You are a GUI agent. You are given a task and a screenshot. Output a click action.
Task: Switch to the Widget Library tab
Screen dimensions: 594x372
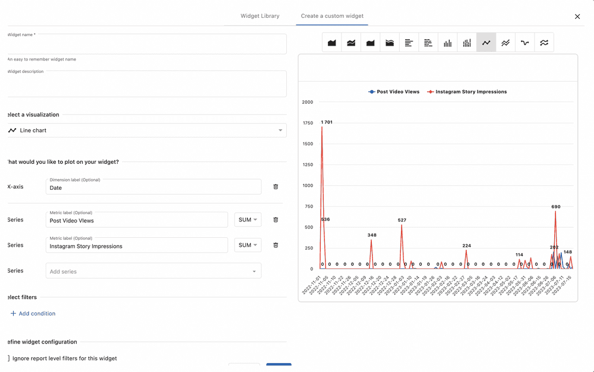click(260, 16)
